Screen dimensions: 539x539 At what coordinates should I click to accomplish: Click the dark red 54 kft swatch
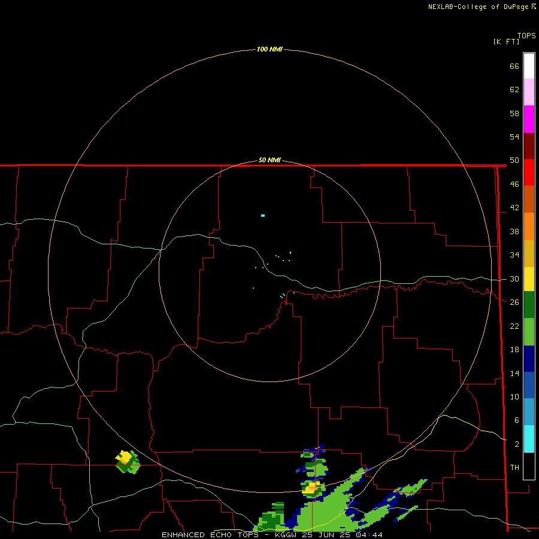coord(529,146)
